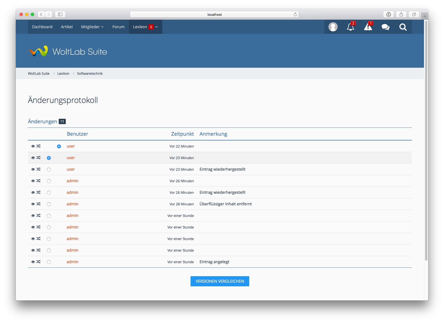Select radio for "Überflüssiger Inhalt entfernt" row
Screen dimensions: 444x323
(49, 204)
